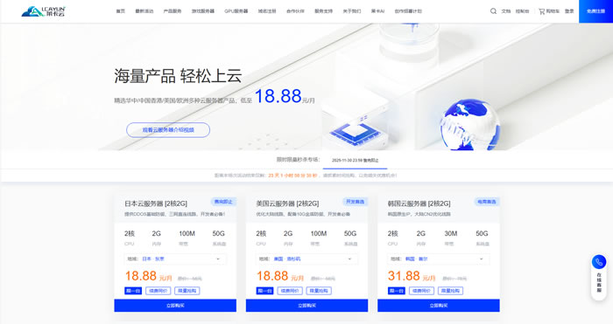
Task: Click the 限量抢购 tag on the Japan card
Action: pos(187,291)
